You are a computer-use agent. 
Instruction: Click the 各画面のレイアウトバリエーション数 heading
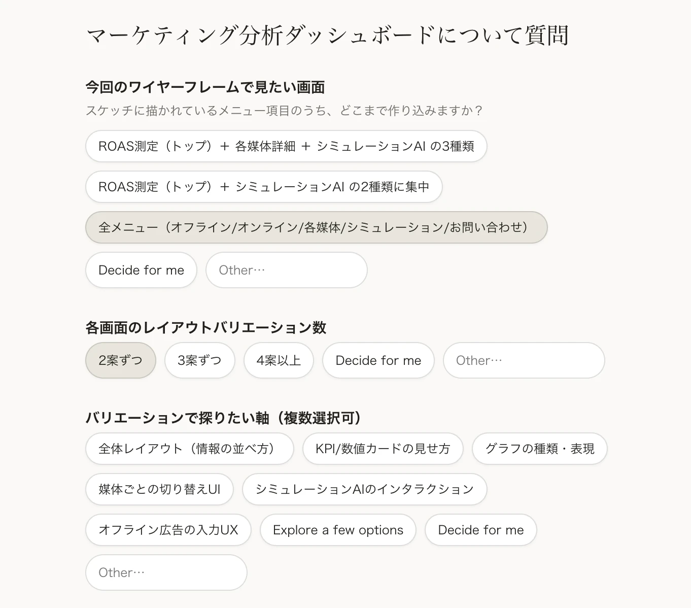coord(206,328)
